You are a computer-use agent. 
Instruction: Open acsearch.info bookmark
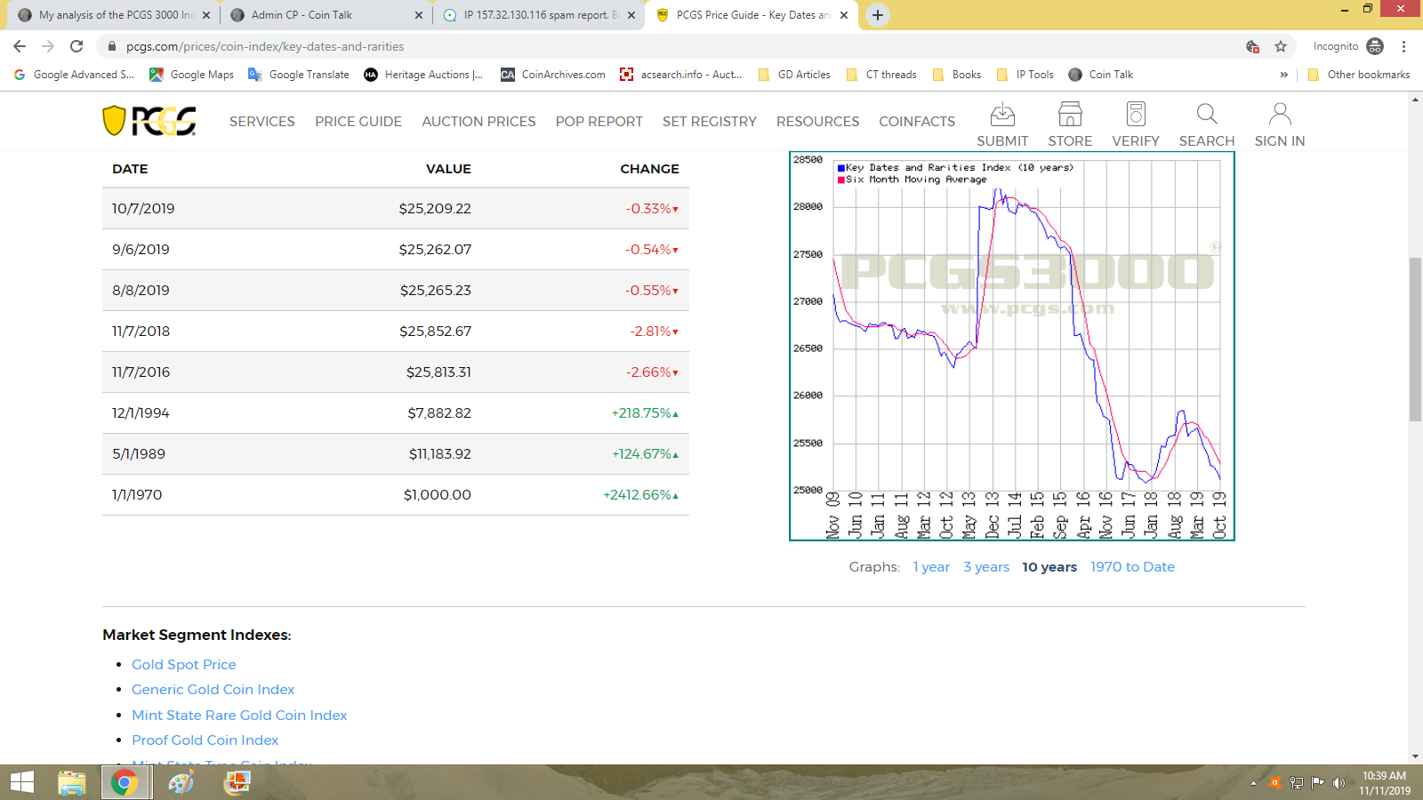point(681,75)
